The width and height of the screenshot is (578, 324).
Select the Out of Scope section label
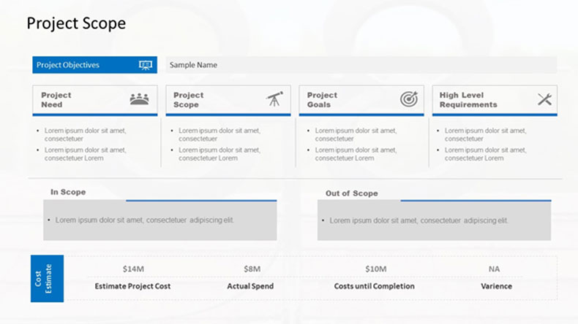tap(352, 193)
